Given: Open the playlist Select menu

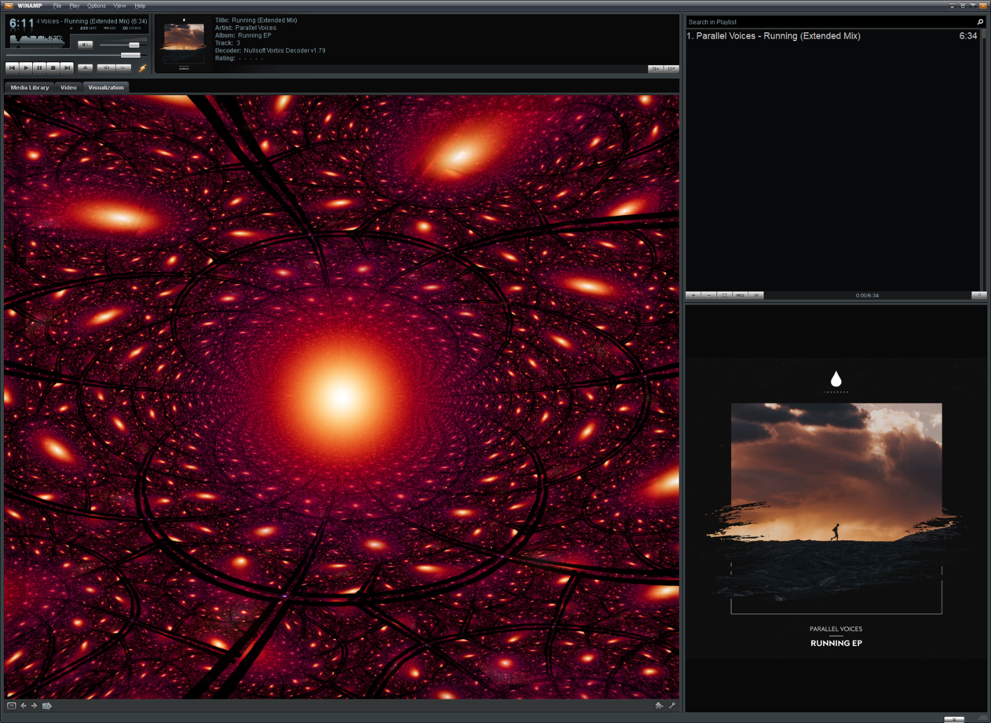Looking at the screenshot, I should [x=725, y=296].
